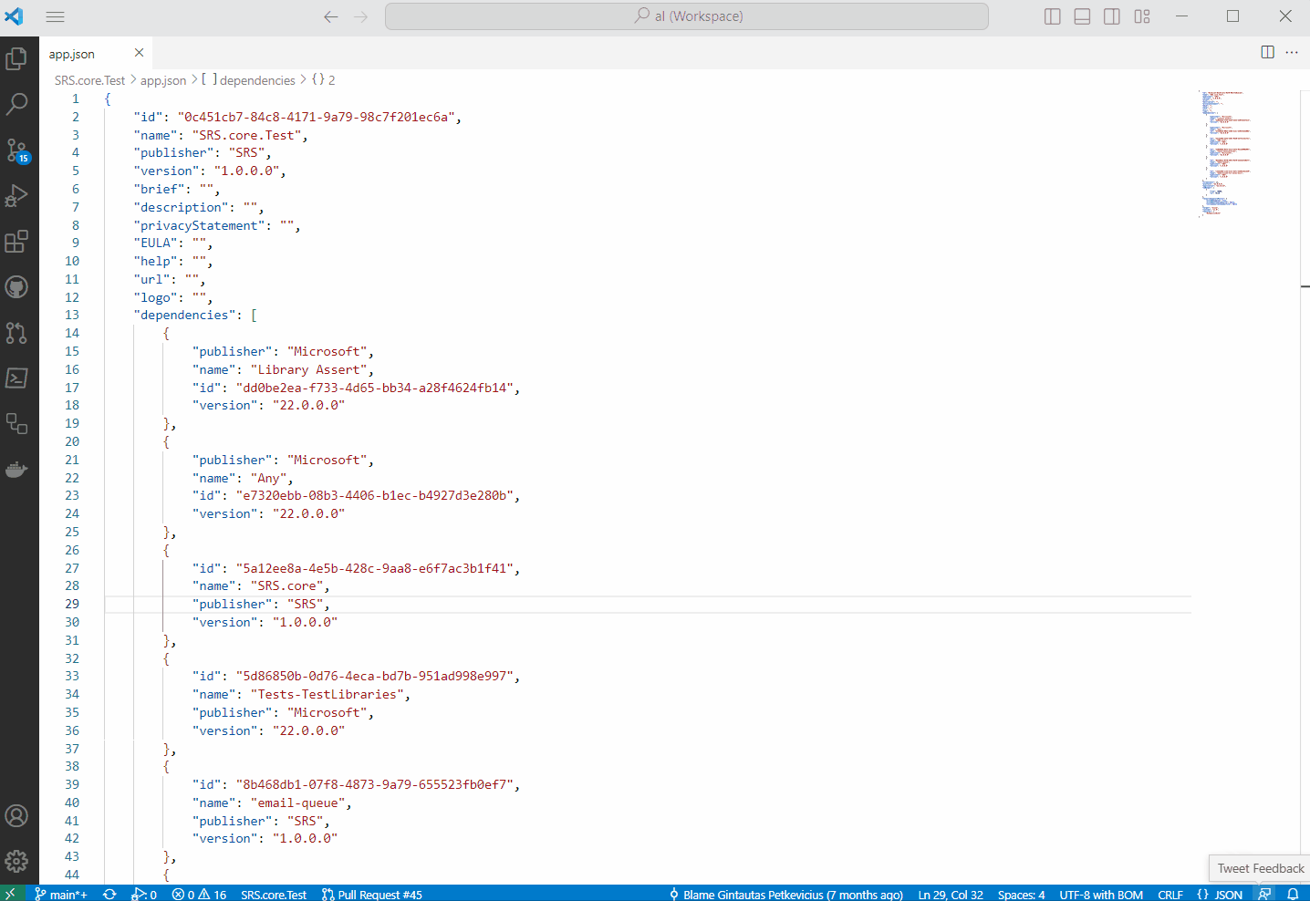Open the Customize Layout icon

(1142, 16)
